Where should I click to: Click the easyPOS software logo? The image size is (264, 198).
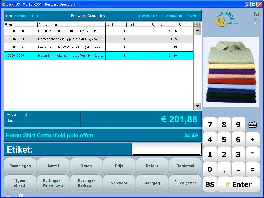227,19
